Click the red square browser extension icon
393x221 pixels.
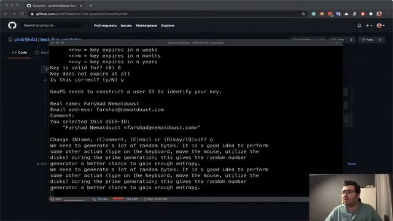(x=330, y=14)
